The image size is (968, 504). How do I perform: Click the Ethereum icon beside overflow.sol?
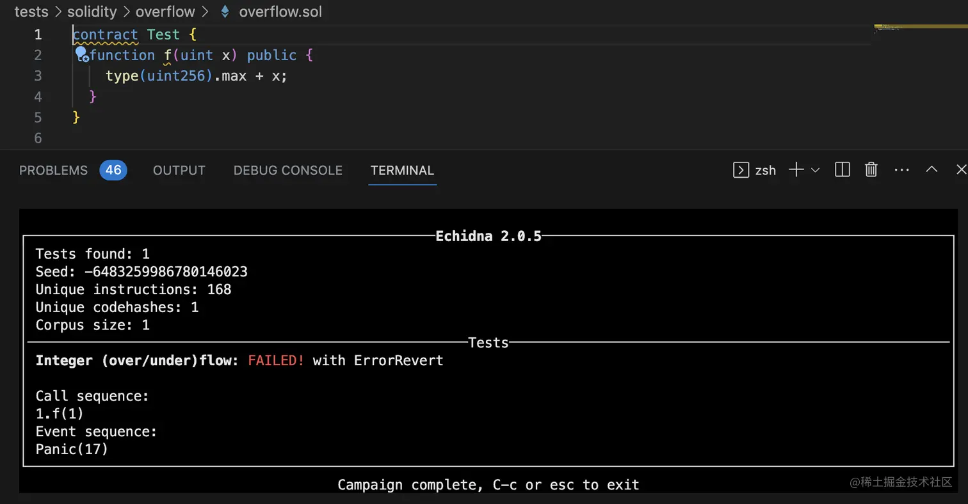click(x=225, y=12)
